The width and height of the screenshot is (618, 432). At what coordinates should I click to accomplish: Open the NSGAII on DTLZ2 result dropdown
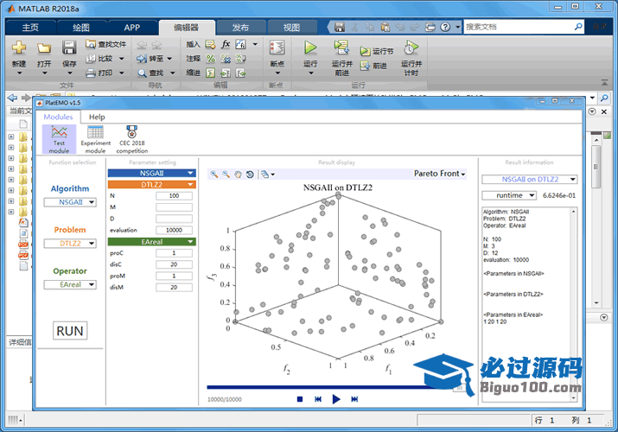[x=530, y=179]
